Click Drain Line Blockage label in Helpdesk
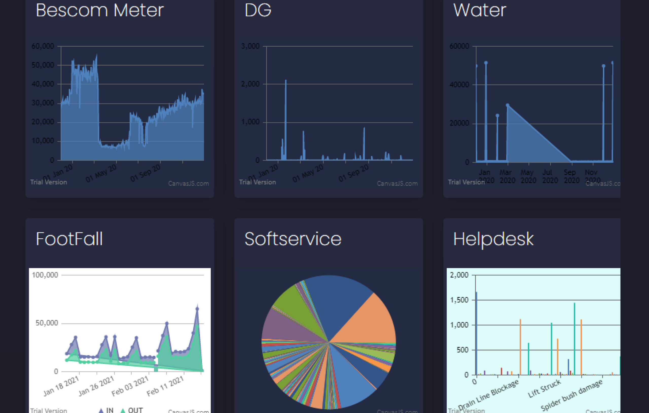The width and height of the screenshot is (649, 413). [488, 395]
